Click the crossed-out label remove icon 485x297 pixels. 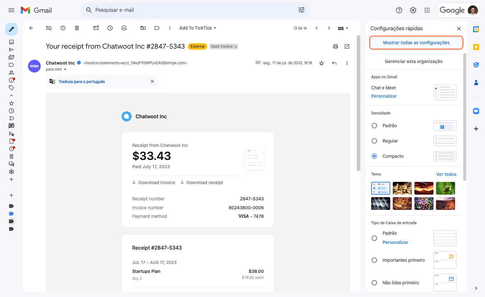49,28
